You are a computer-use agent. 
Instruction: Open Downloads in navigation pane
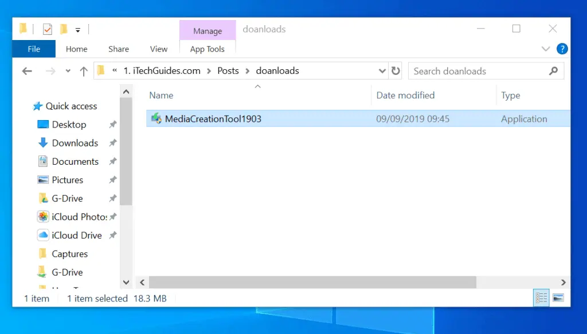coord(75,143)
